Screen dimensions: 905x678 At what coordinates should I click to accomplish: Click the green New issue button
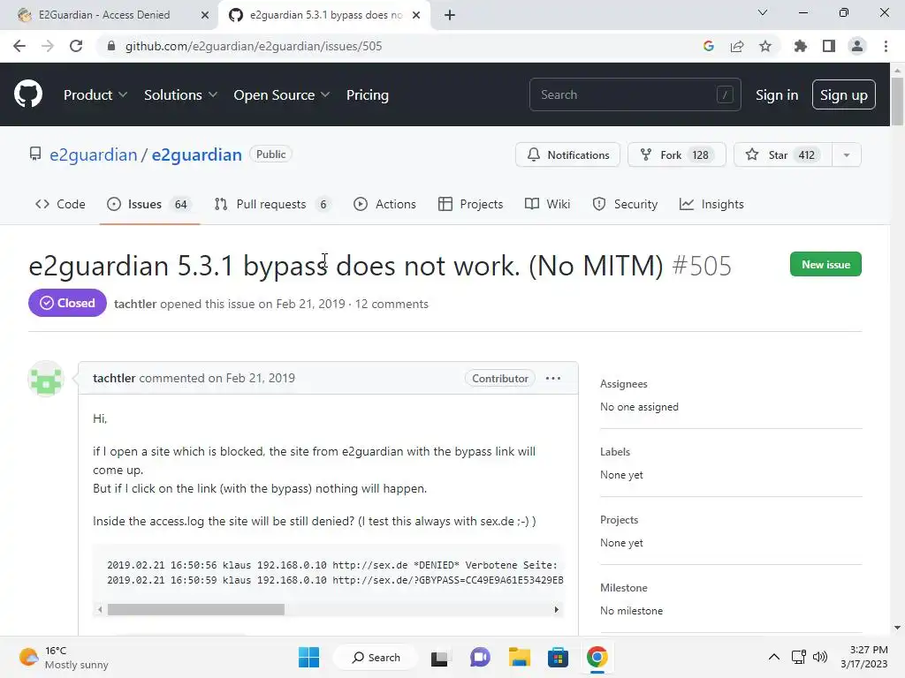(825, 264)
